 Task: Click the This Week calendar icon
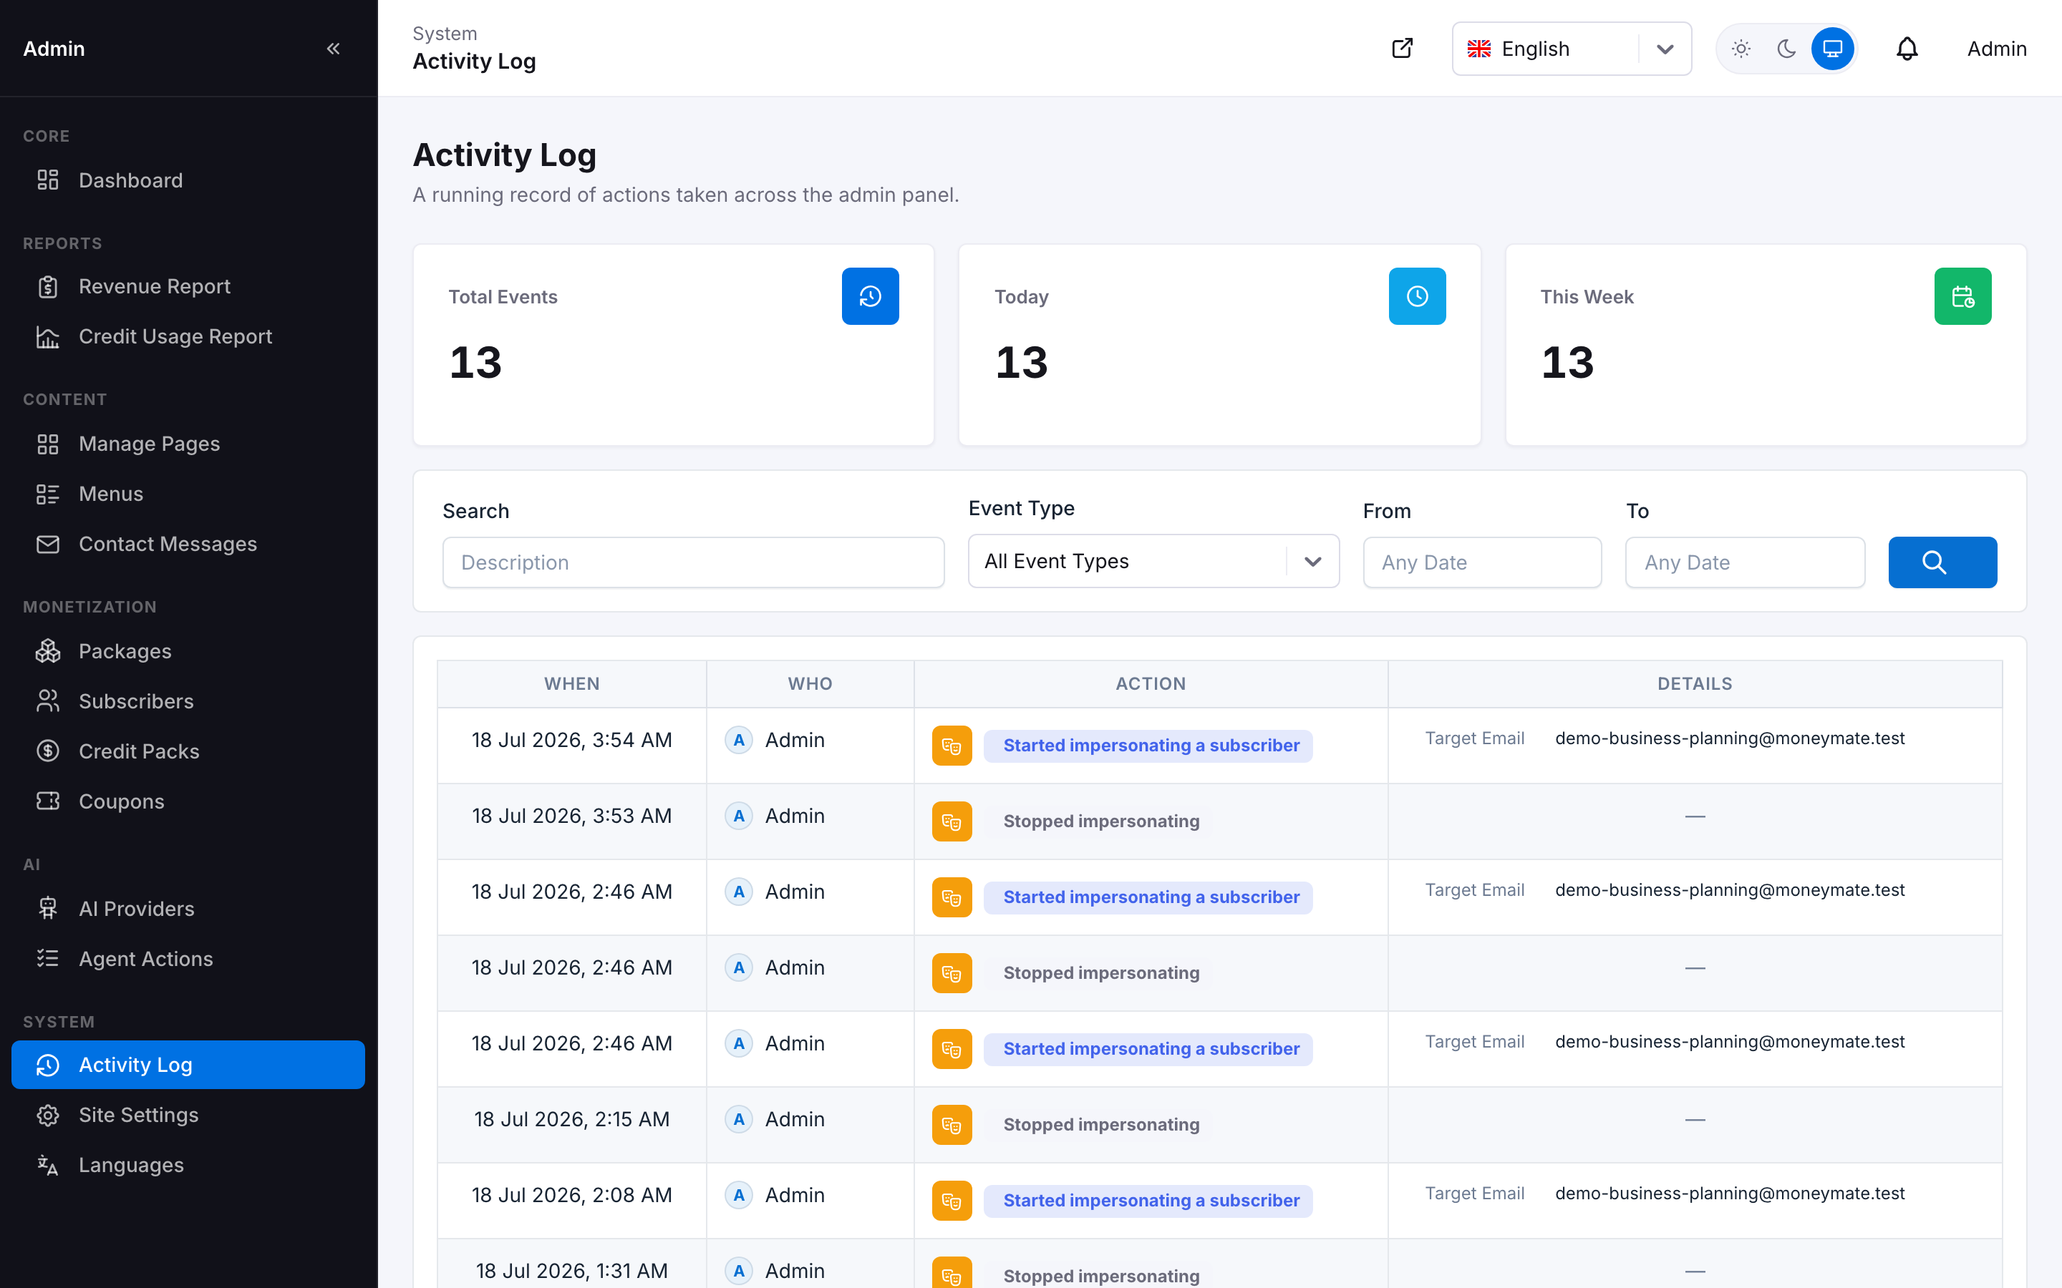pyautogui.click(x=1962, y=296)
